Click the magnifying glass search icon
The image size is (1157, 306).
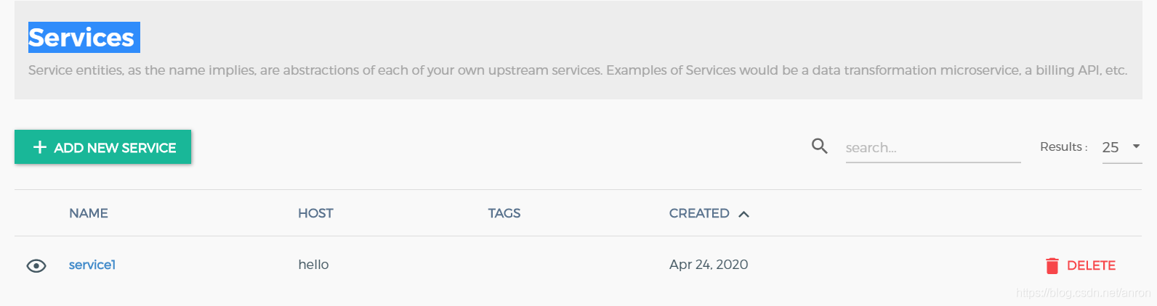(819, 146)
